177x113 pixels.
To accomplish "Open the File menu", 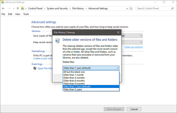I will (x=3, y=14).
